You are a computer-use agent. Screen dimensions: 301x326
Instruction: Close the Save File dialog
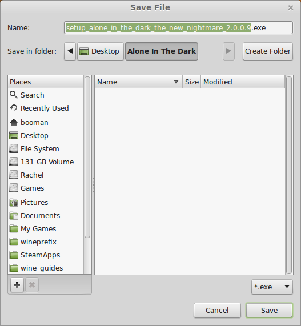tap(291, 7)
